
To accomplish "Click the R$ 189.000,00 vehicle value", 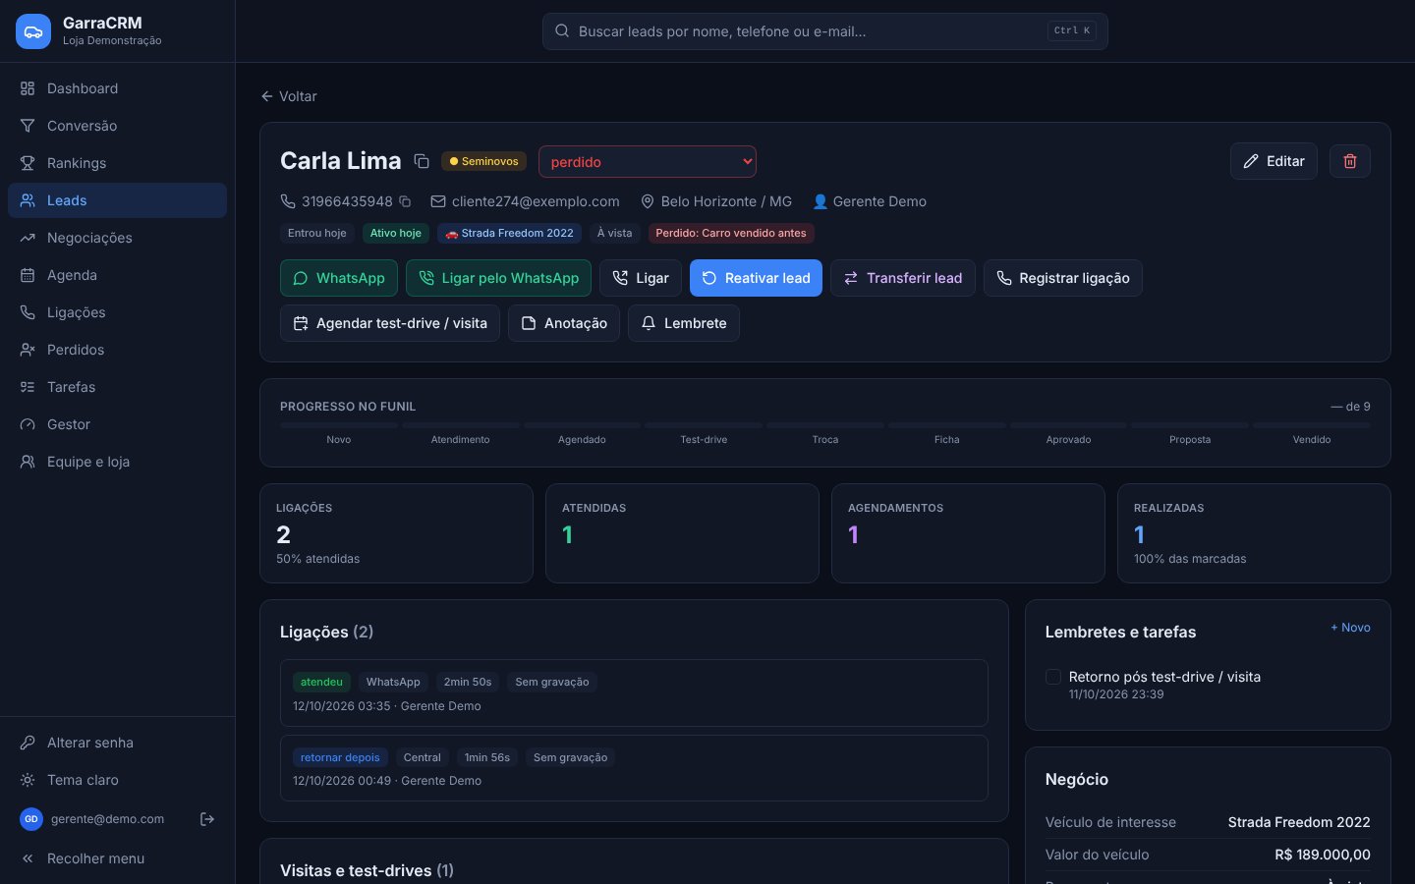I will click(1323, 855).
